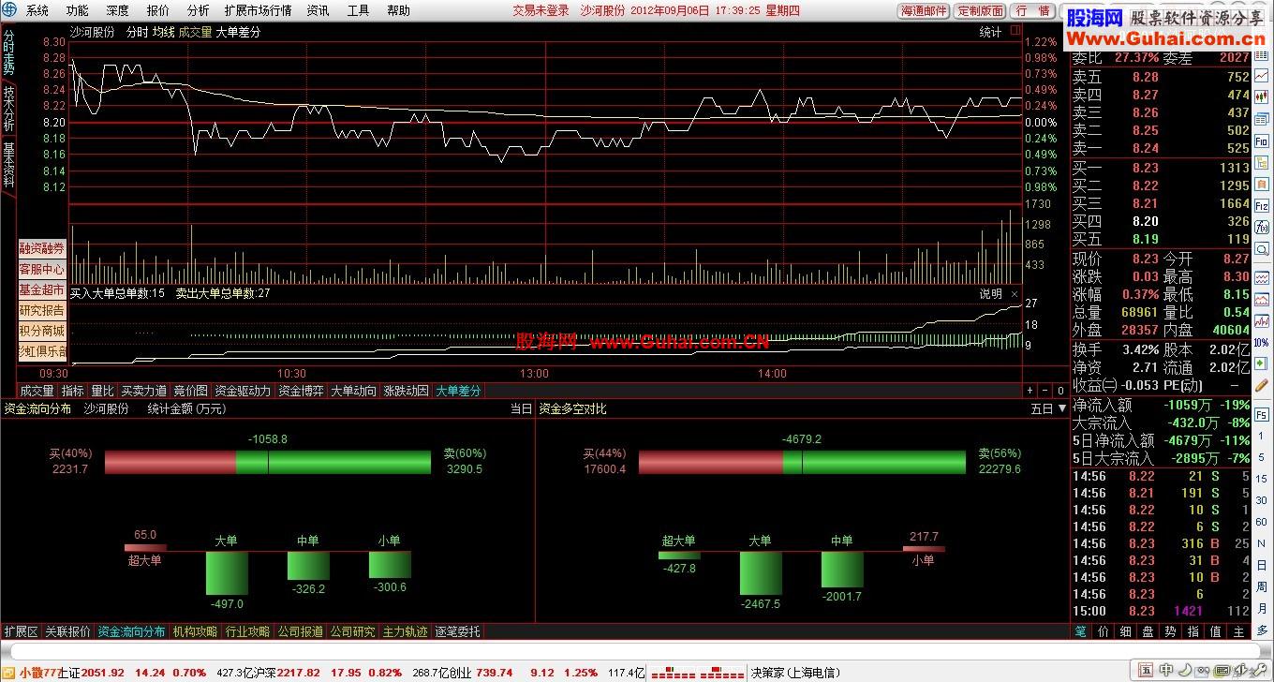Select the 关联报价 bottom tab

[68, 631]
